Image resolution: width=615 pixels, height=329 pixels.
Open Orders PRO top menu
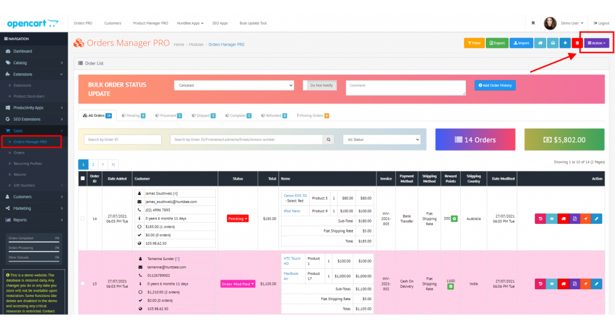click(x=83, y=23)
